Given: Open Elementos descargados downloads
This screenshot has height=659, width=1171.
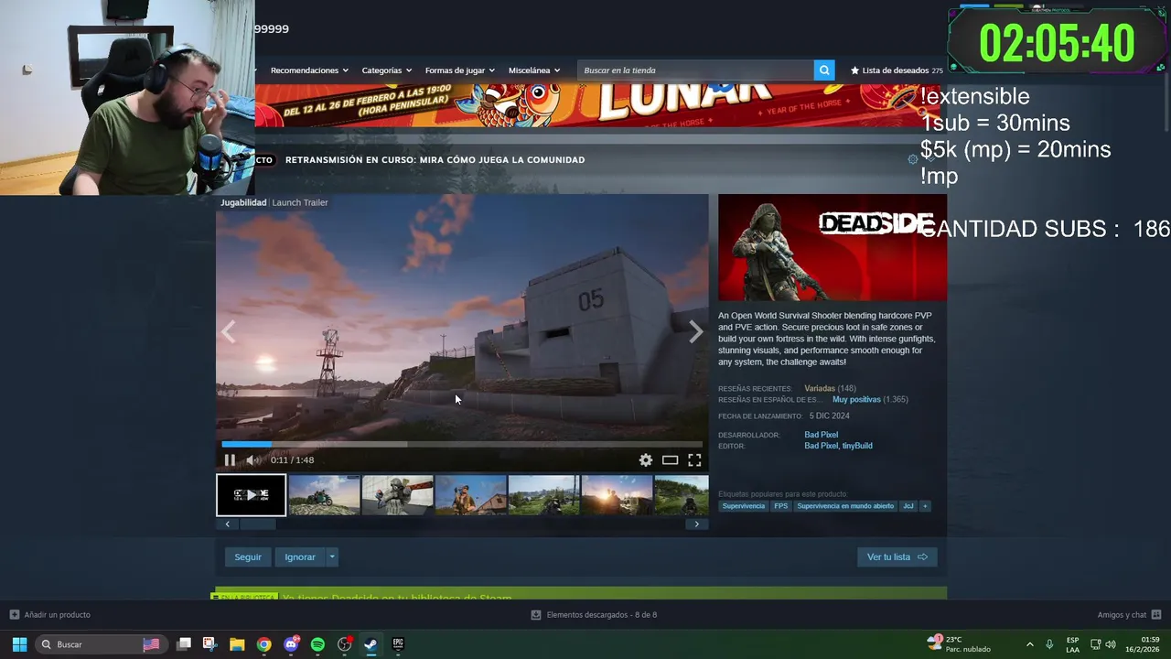Looking at the screenshot, I should [594, 615].
